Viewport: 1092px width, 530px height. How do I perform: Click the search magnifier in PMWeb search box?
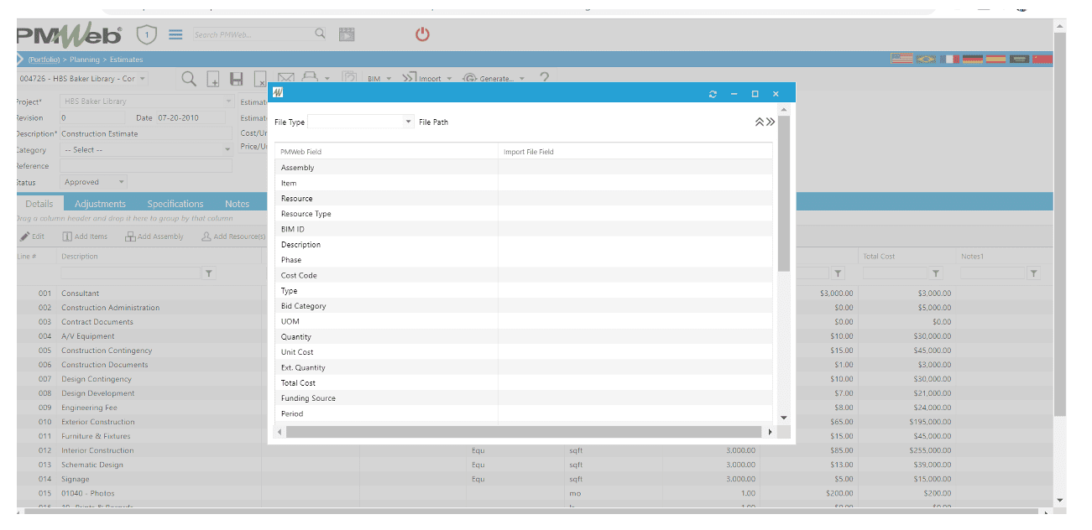(x=320, y=34)
